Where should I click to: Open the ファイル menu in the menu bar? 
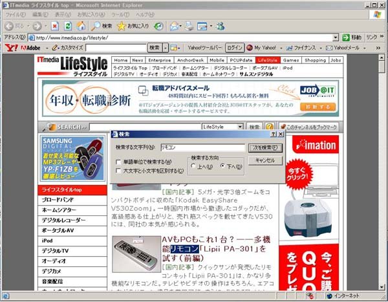(16, 15)
